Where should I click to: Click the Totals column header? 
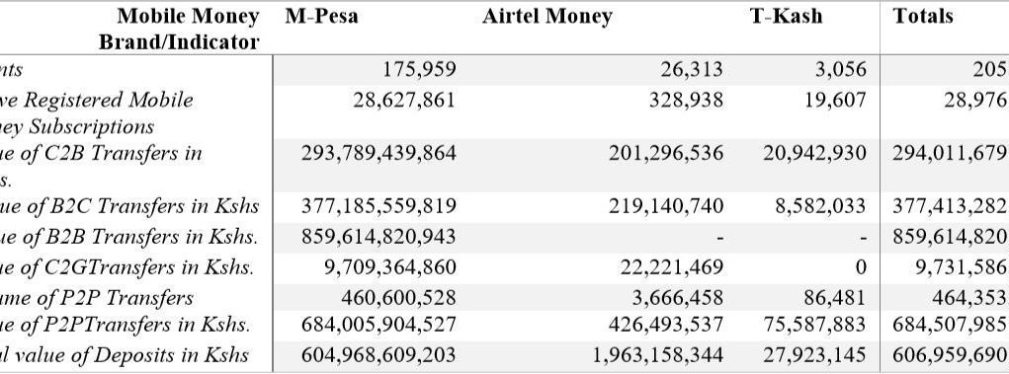point(923,16)
